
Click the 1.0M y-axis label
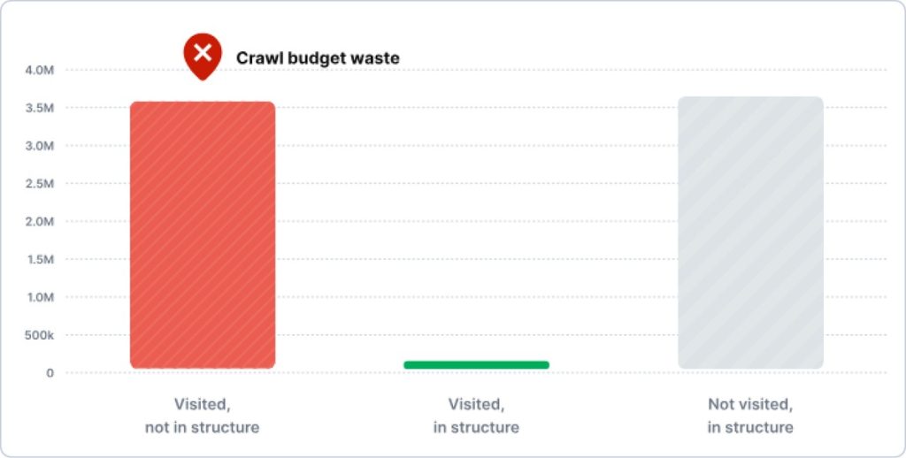point(39,297)
